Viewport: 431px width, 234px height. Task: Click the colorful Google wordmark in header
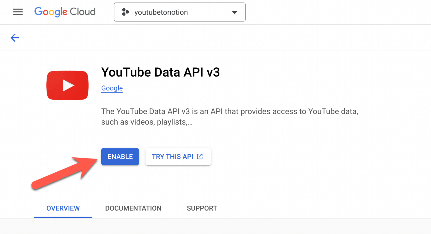[51, 12]
